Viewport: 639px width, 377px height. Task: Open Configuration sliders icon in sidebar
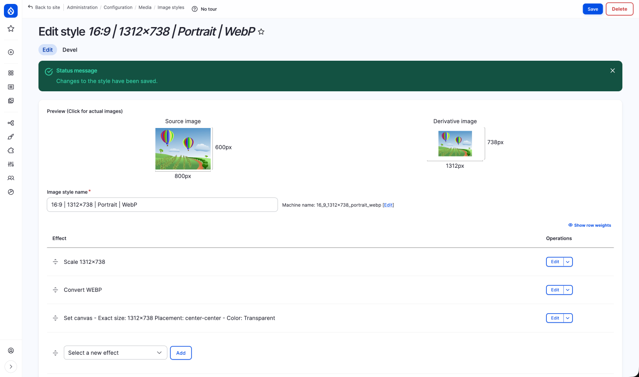11,164
